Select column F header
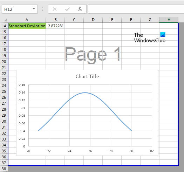 click(x=131, y=20)
